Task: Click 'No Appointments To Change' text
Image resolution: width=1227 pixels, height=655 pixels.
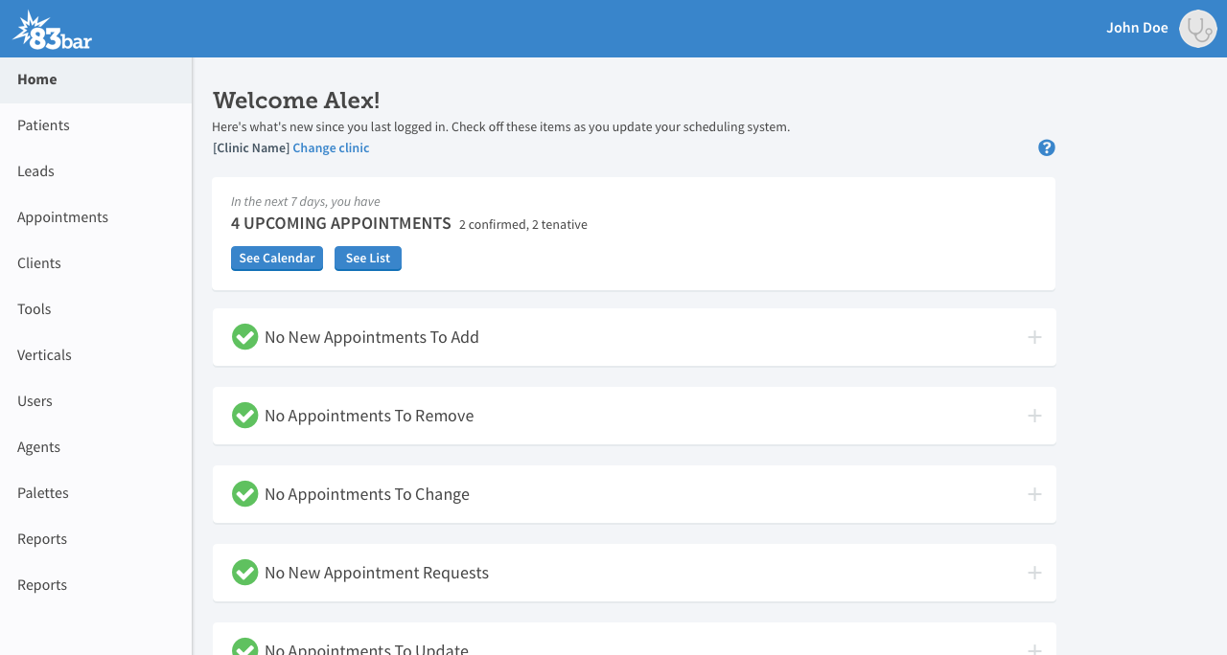Action: (x=367, y=494)
